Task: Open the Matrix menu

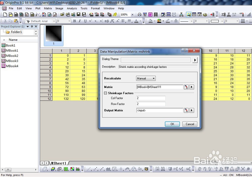Action: click(x=48, y=8)
